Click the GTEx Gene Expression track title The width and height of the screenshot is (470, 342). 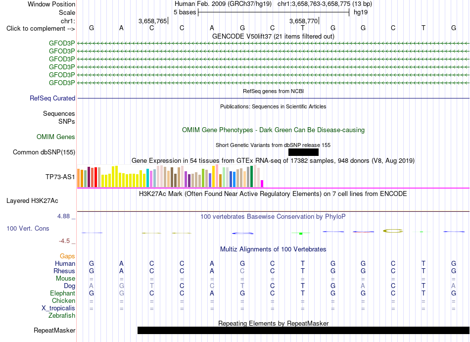273,161
